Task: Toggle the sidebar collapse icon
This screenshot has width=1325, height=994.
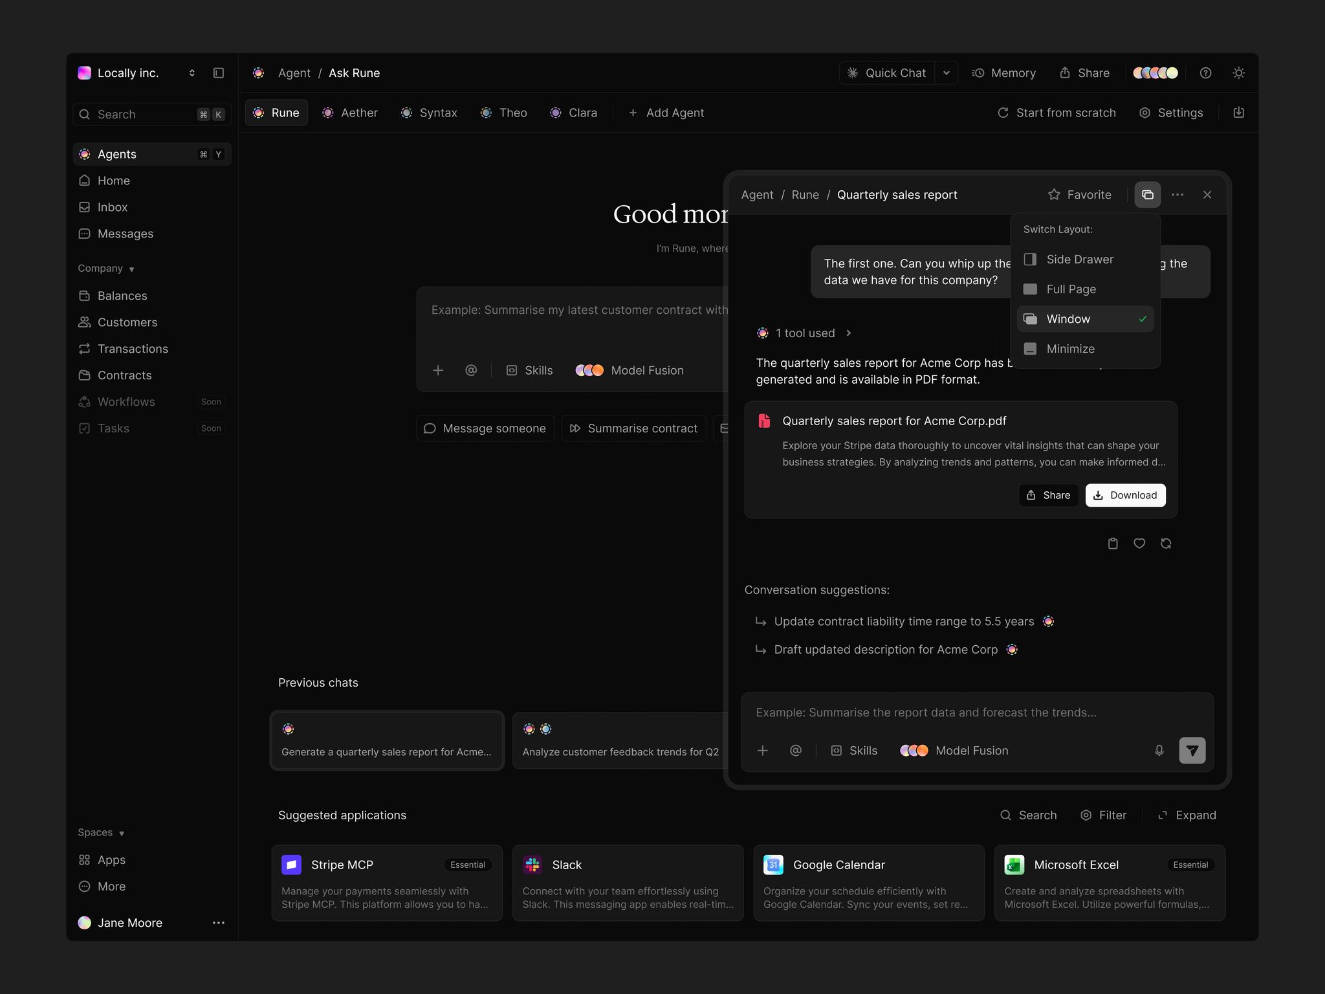Action: [x=219, y=73]
